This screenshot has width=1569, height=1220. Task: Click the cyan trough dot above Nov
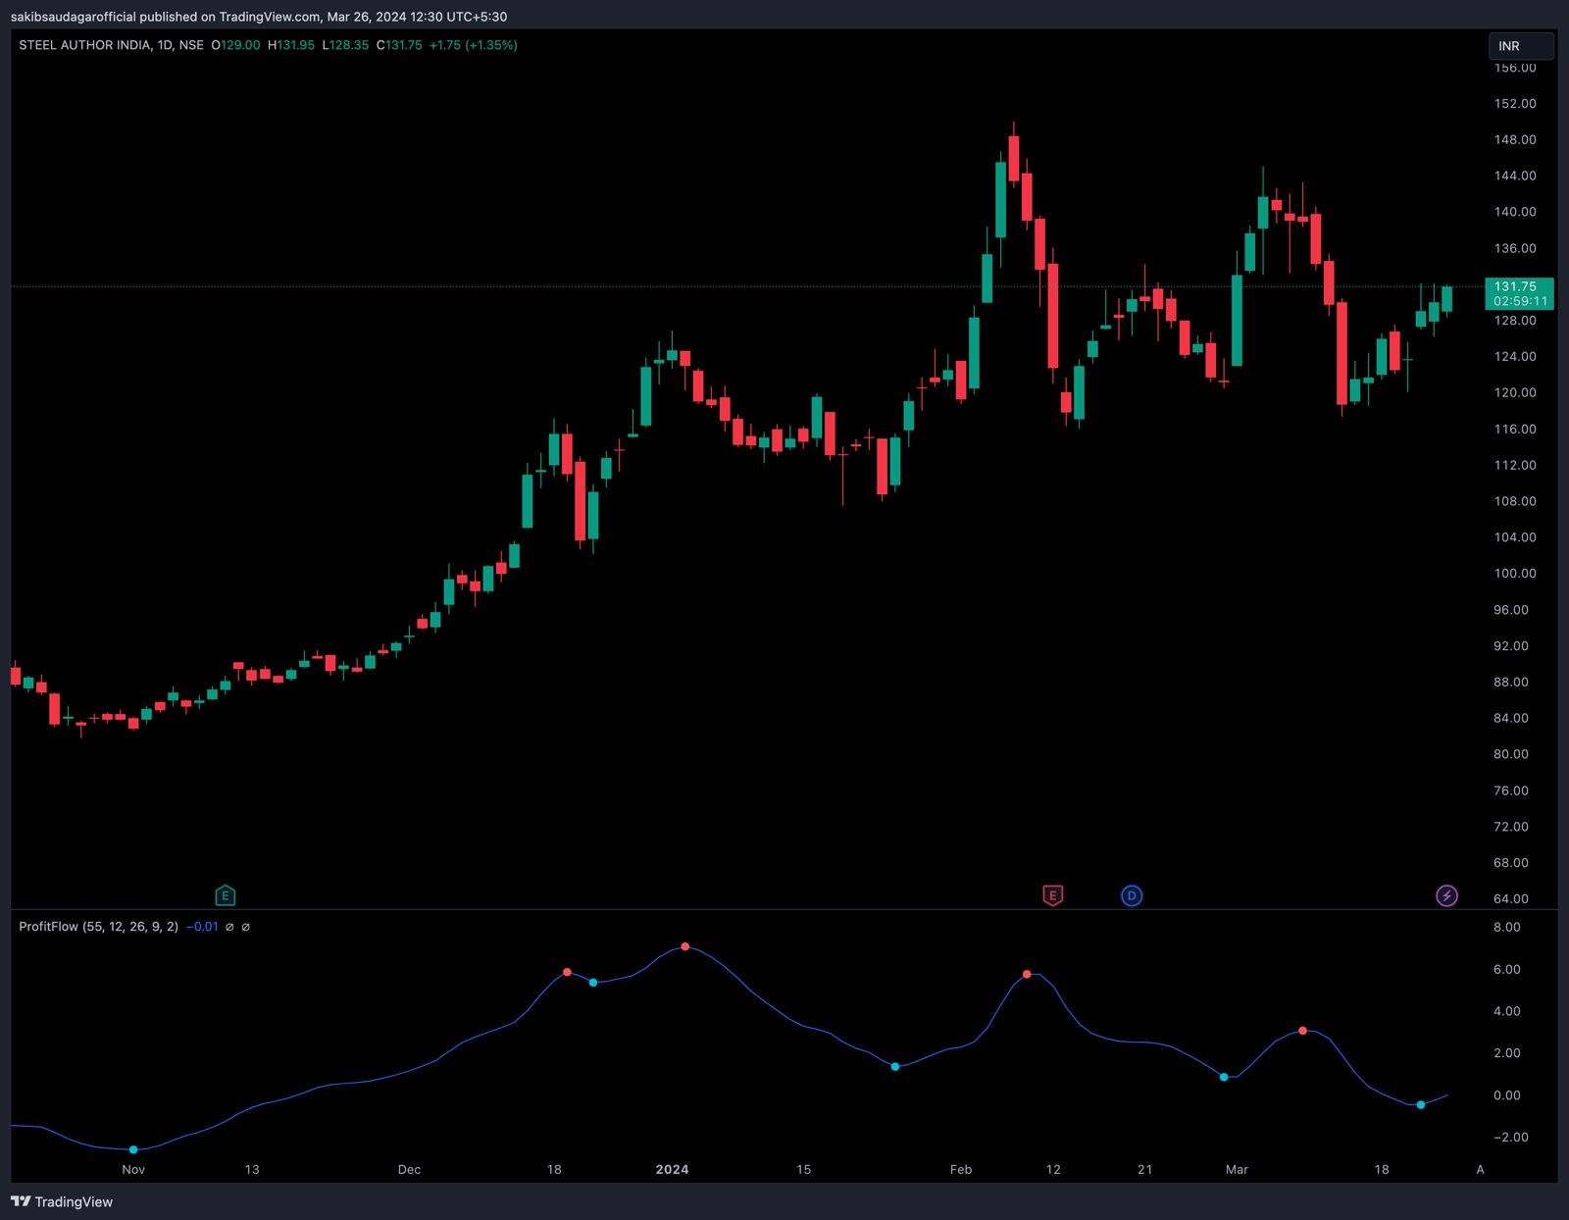click(133, 1149)
